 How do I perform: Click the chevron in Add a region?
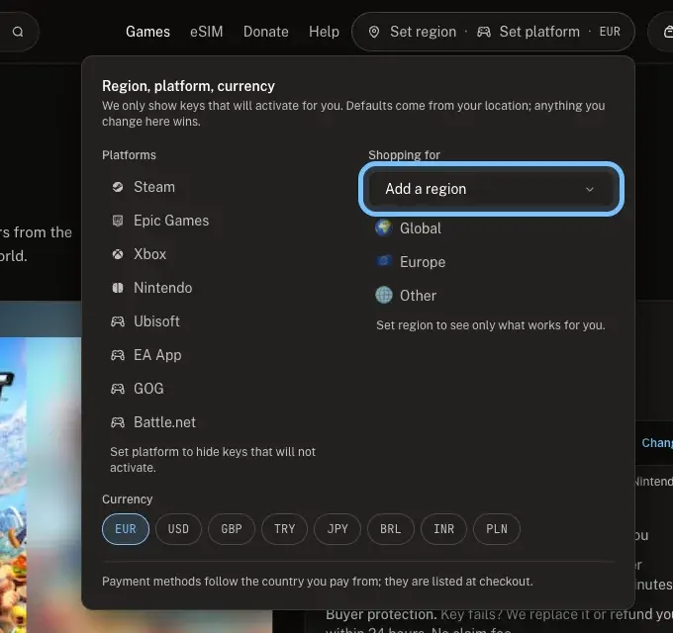tap(590, 189)
